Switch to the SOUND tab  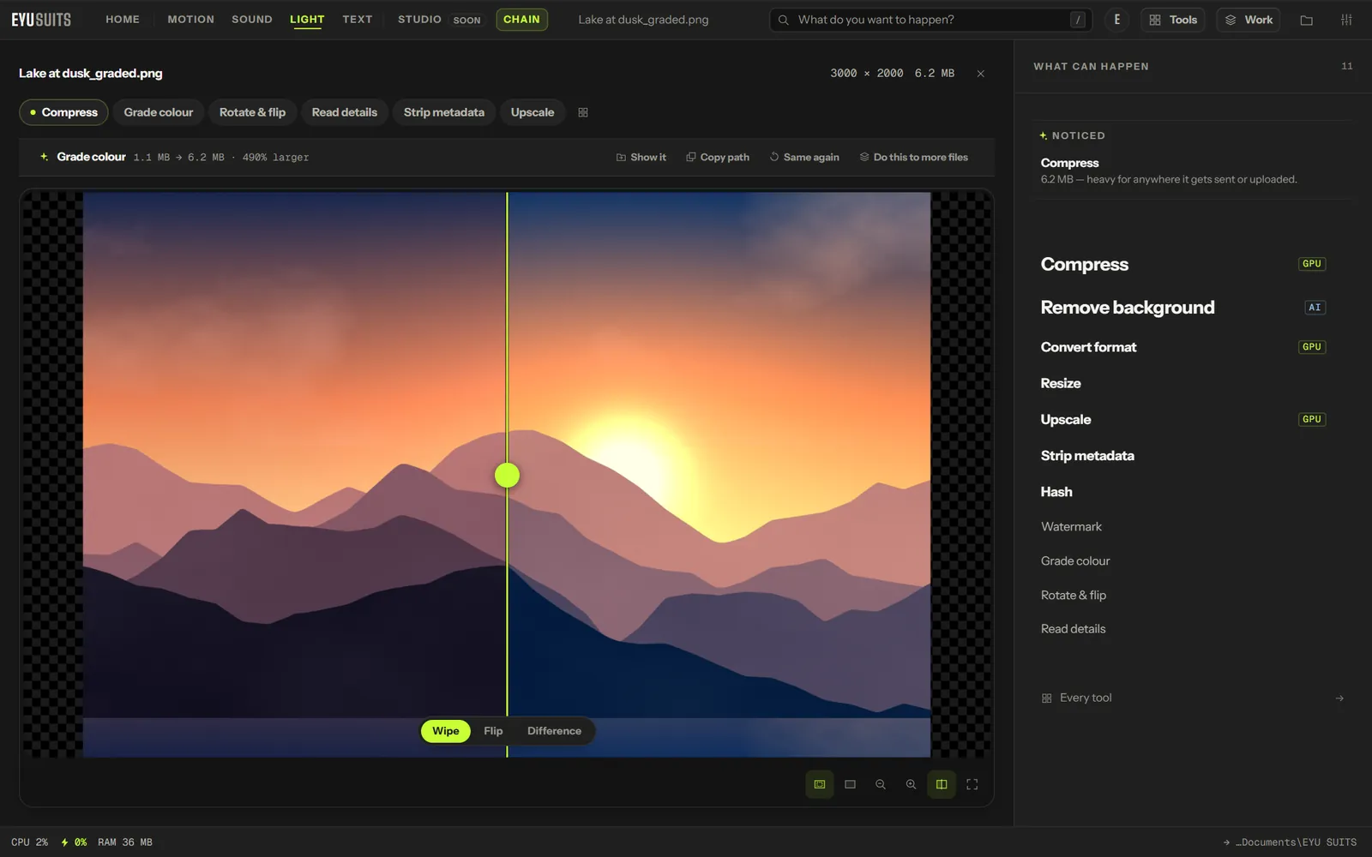coord(252,20)
